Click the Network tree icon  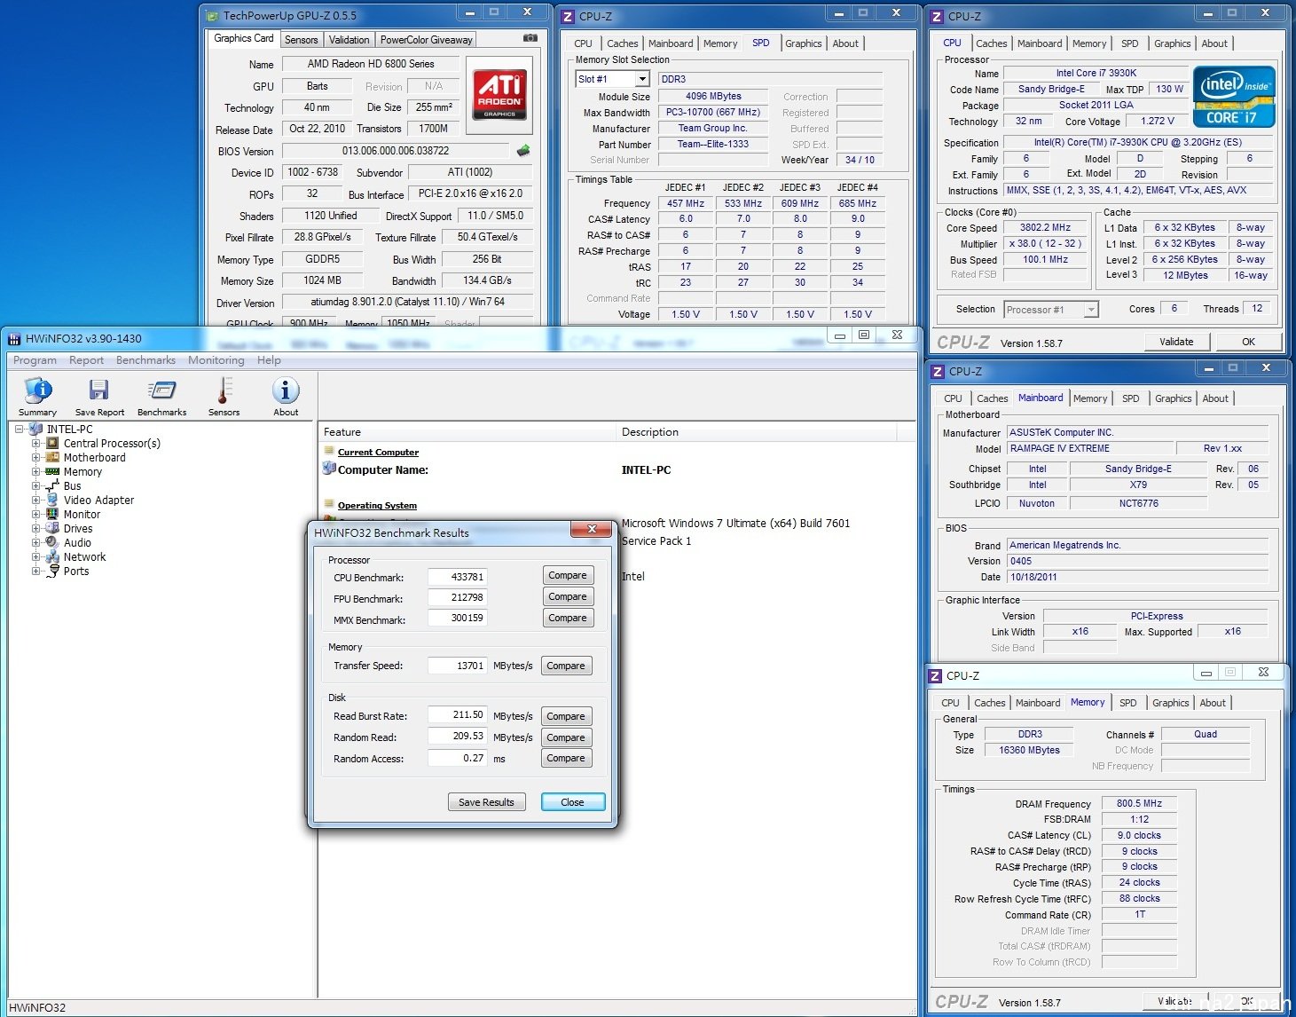click(x=52, y=556)
